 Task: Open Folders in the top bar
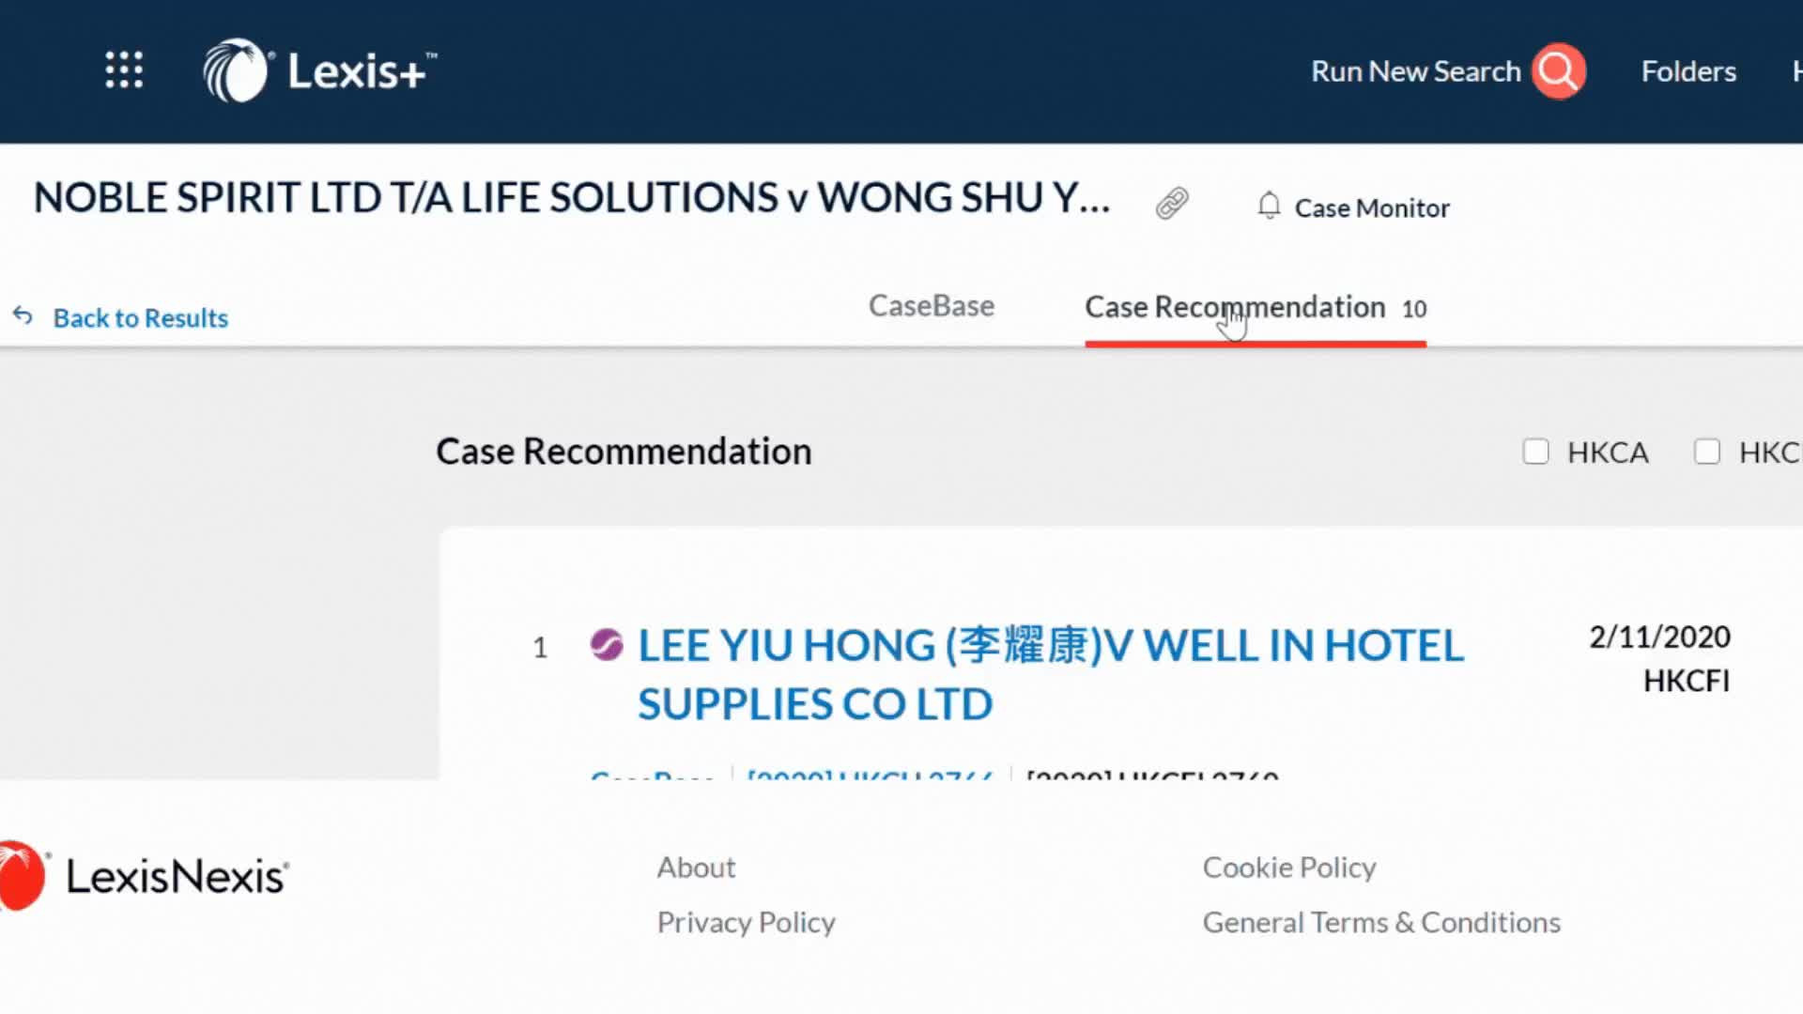pos(1688,71)
